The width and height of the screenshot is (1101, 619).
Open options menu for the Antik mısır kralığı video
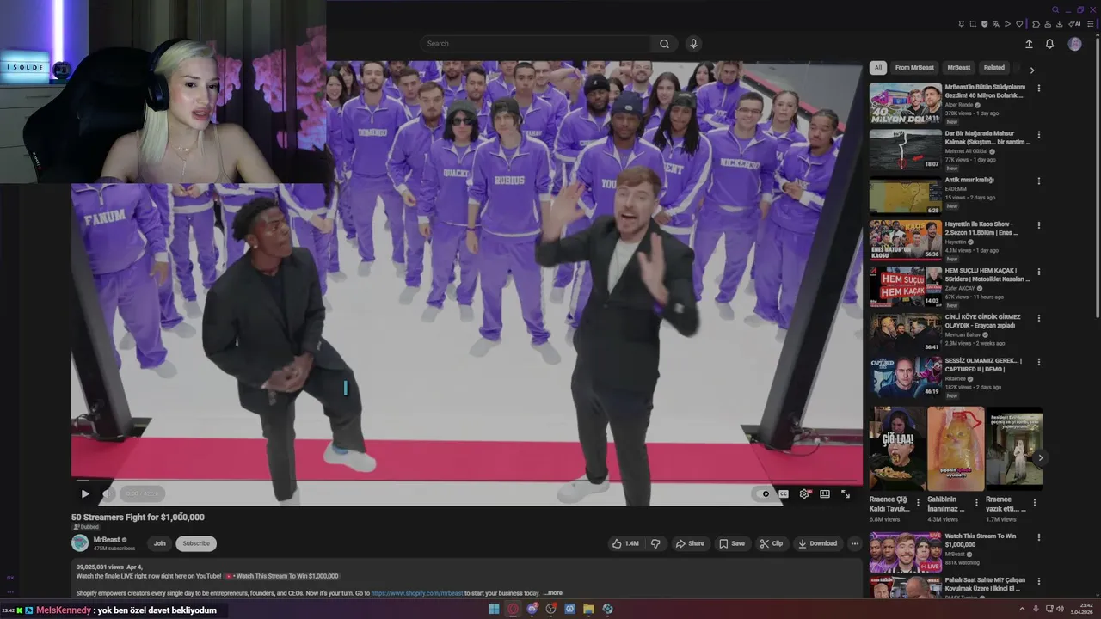pos(1038,181)
